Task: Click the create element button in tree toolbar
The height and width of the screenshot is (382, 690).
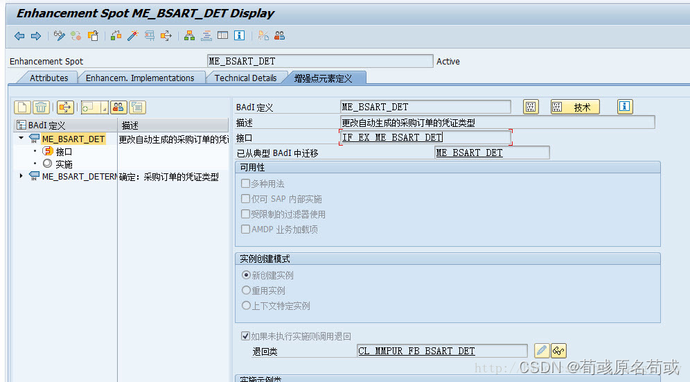Action: point(91,107)
